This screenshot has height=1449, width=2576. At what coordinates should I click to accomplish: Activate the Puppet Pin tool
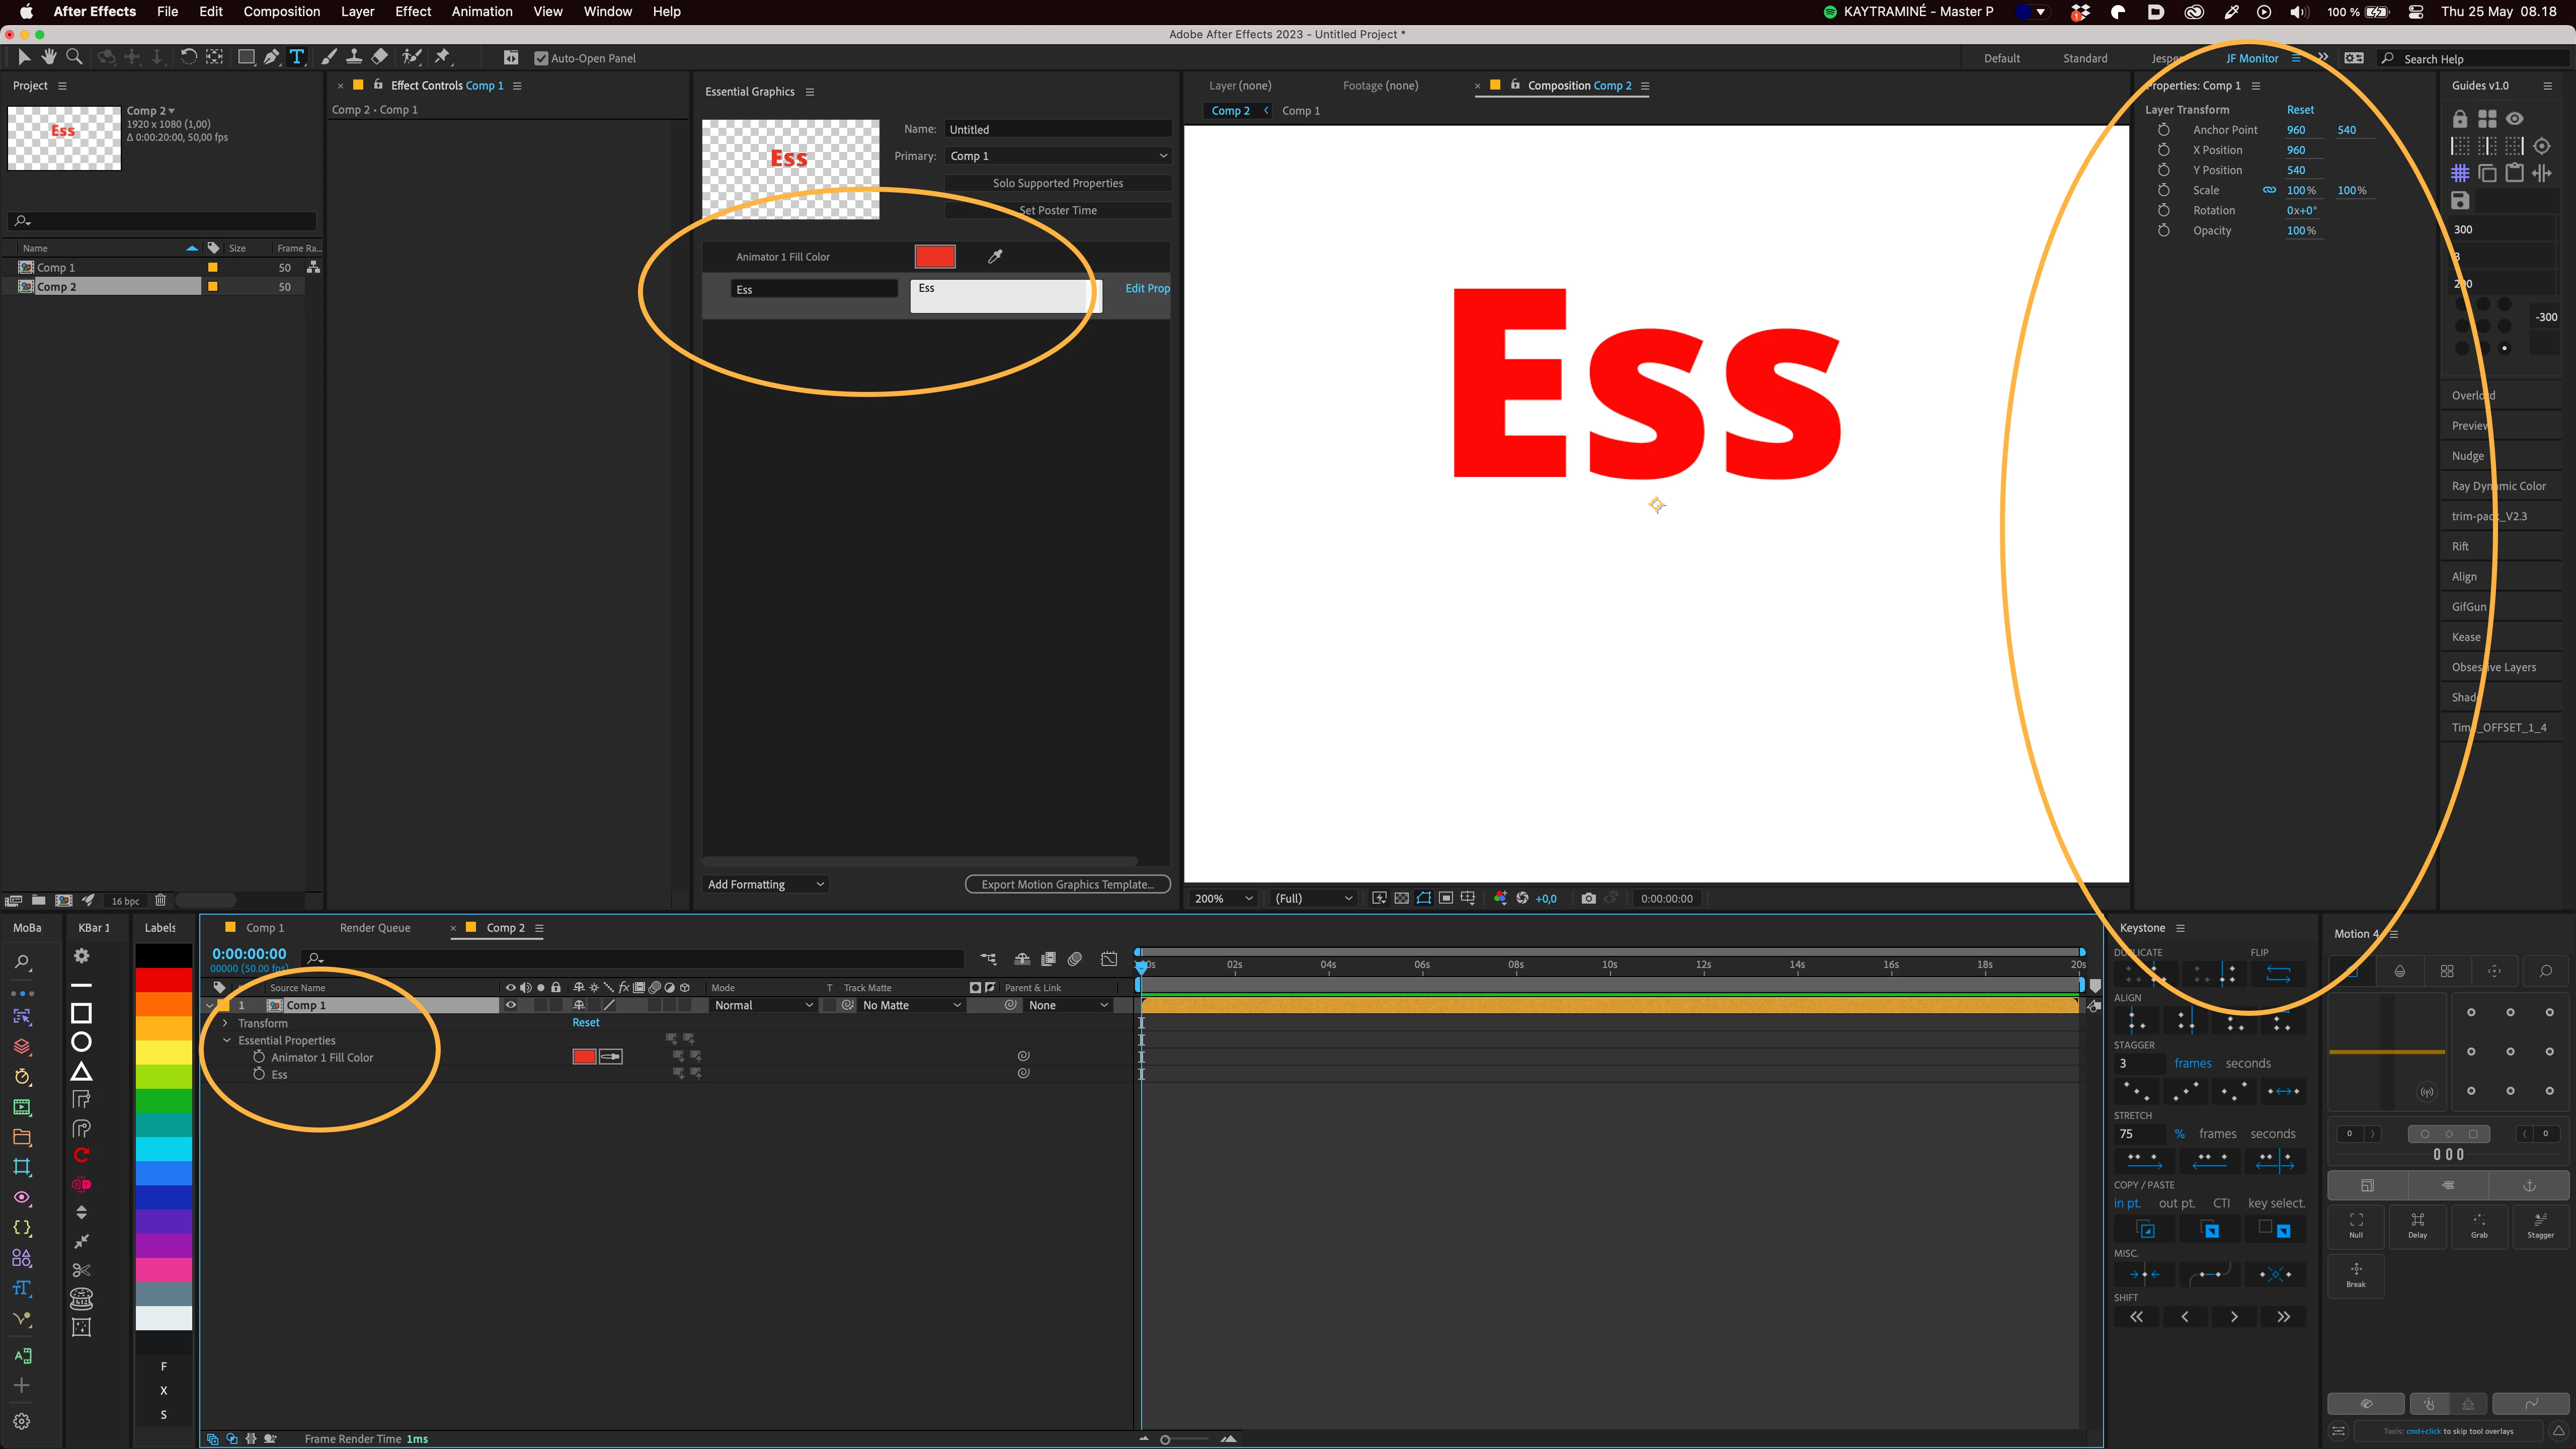443,57
